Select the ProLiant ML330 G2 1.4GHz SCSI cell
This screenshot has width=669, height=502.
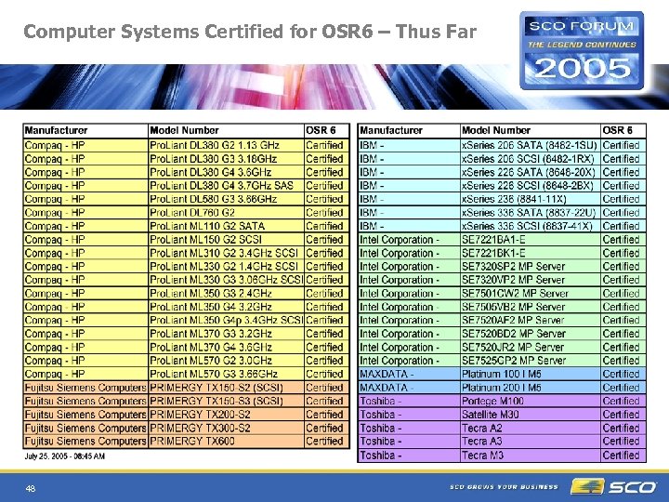pos(226,267)
